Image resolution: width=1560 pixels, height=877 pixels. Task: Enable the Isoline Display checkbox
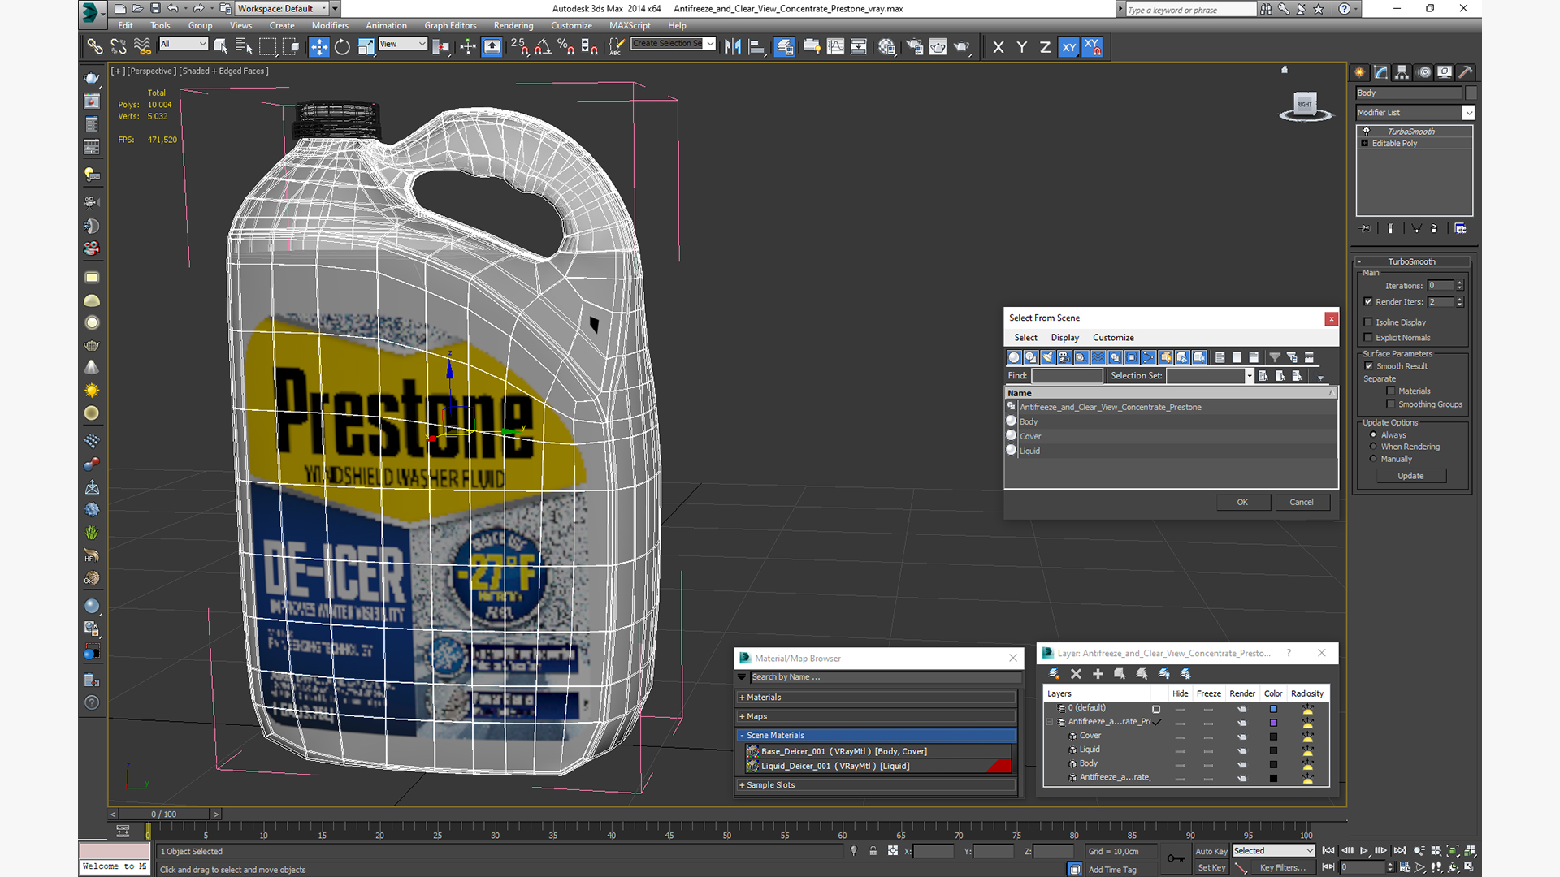click(x=1368, y=322)
